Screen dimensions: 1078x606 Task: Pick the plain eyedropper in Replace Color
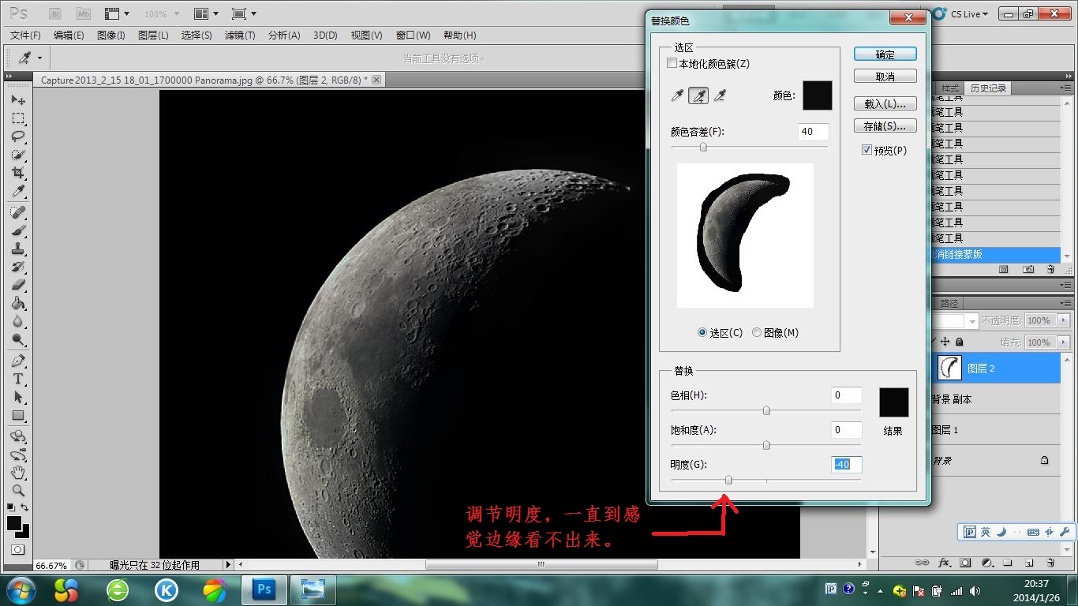coord(677,95)
